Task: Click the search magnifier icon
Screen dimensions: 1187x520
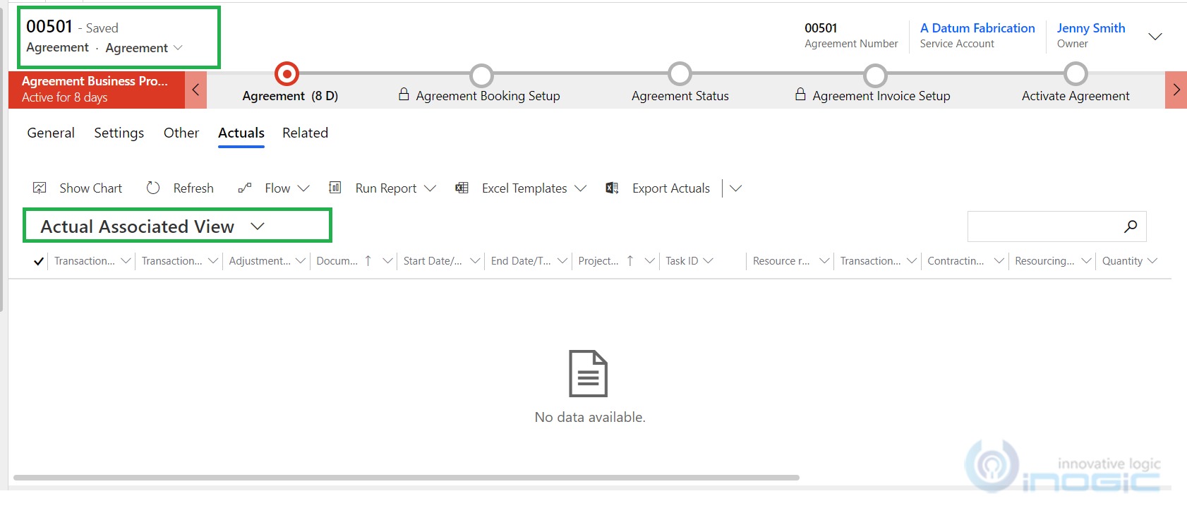Action: [1131, 226]
